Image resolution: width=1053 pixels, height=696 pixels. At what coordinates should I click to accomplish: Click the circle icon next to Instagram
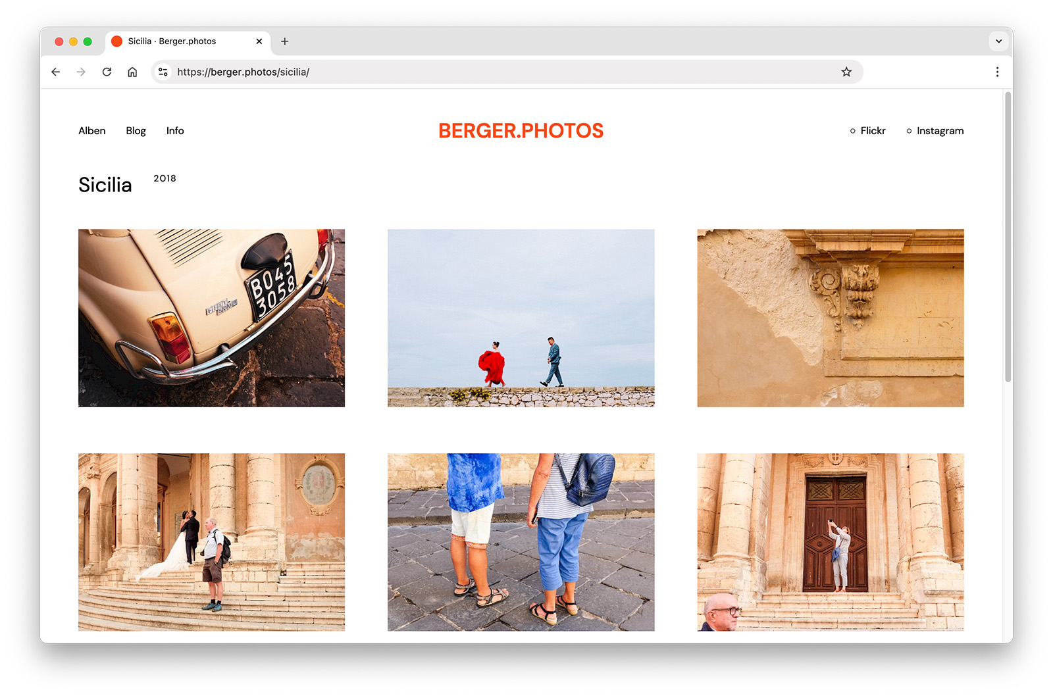[909, 131]
